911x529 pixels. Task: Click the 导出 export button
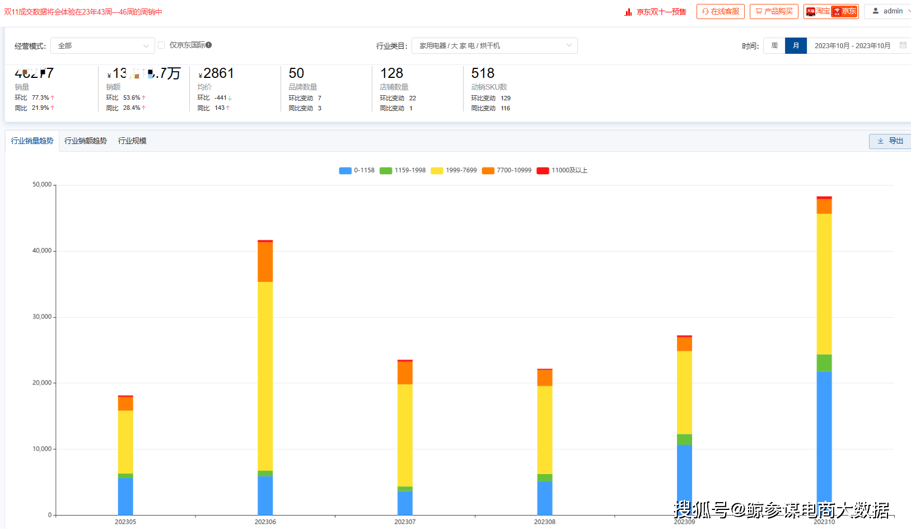tap(890, 141)
